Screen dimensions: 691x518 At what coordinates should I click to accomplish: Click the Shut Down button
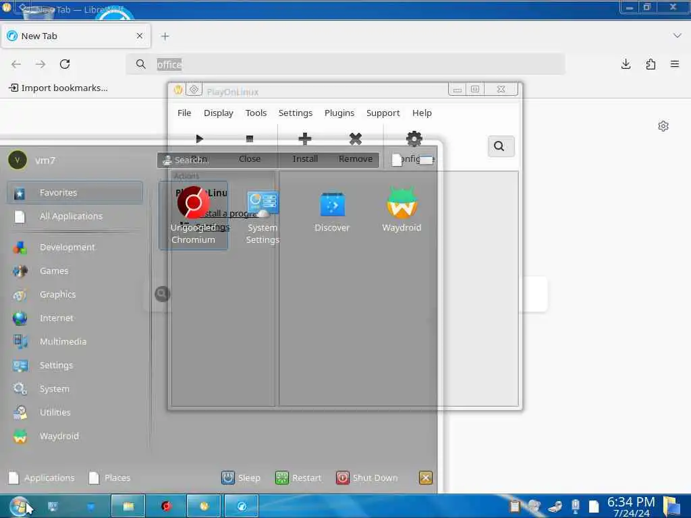coord(367,478)
